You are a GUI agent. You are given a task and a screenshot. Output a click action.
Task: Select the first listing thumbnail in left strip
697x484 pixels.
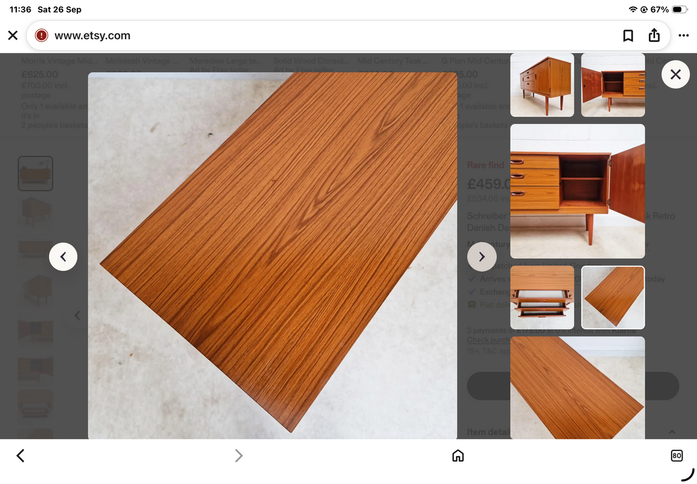[35, 174]
